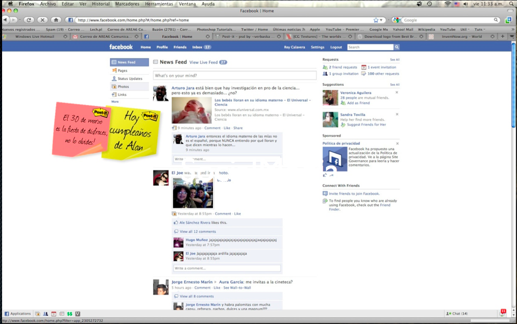This screenshot has height=324, width=517.
Task: Switch to Correo de AREA6 Comunica tab
Action: coord(106,37)
